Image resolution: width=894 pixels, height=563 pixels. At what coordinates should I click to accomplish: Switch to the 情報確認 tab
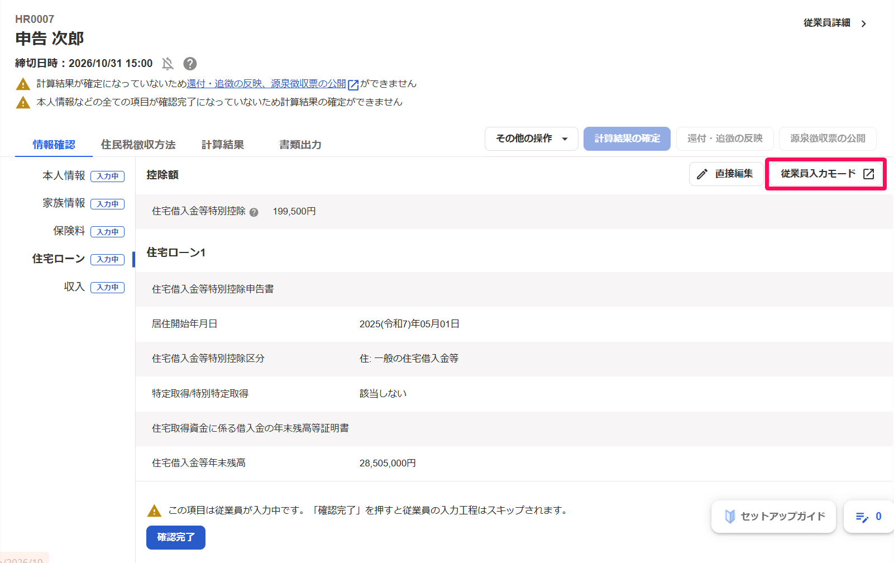pos(54,145)
